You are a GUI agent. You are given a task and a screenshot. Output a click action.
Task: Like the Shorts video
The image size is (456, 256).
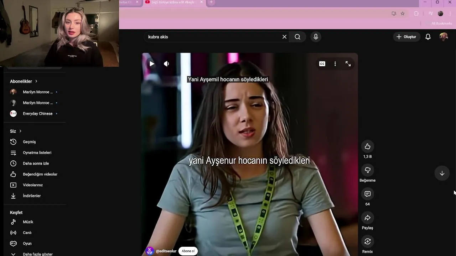(x=368, y=146)
